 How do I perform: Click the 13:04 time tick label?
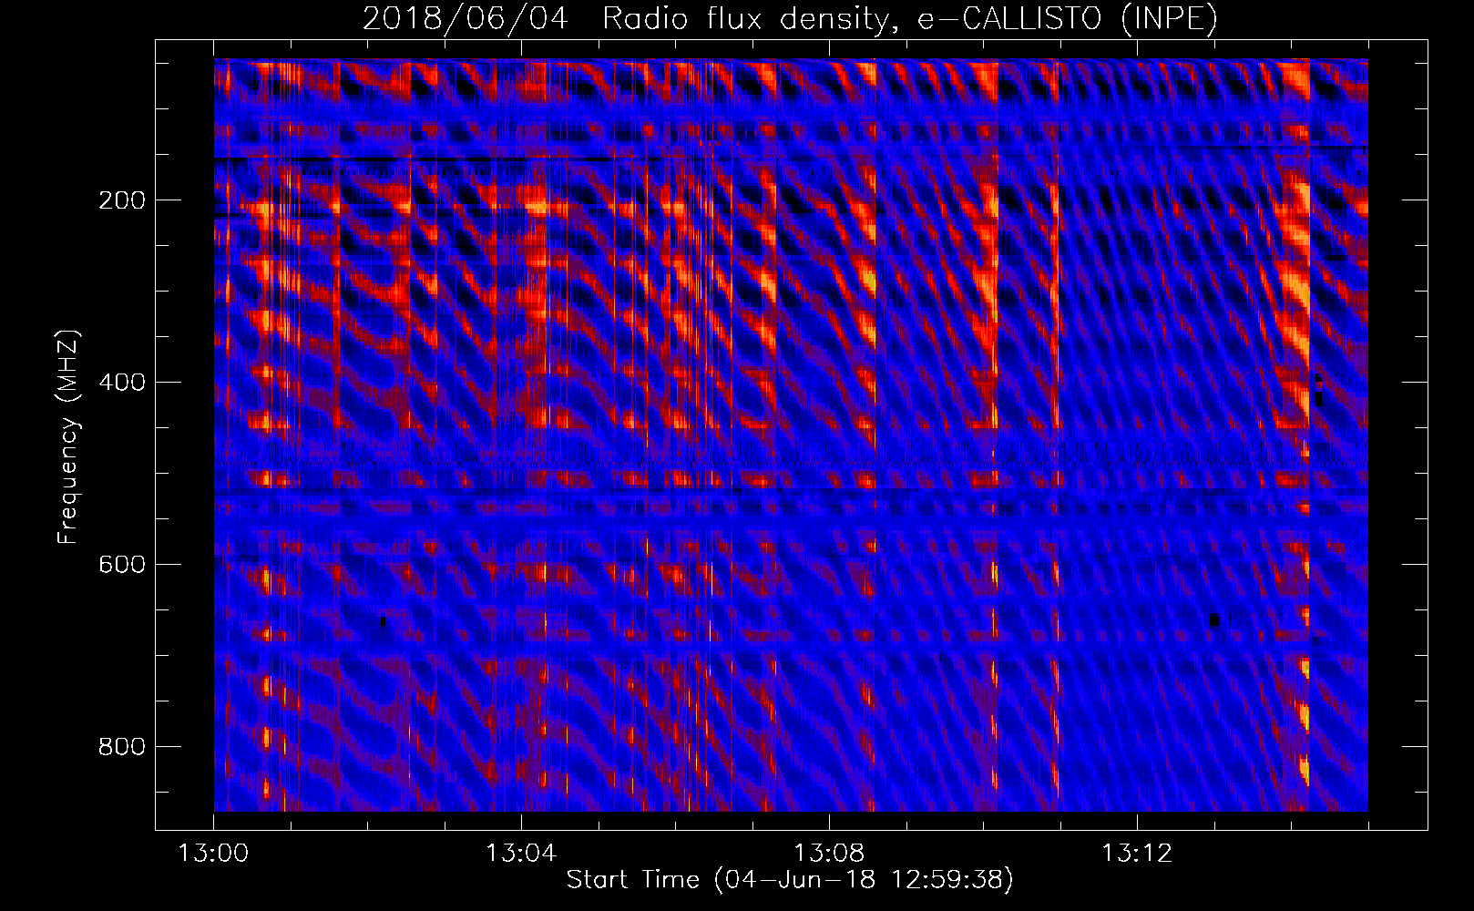coord(521,854)
